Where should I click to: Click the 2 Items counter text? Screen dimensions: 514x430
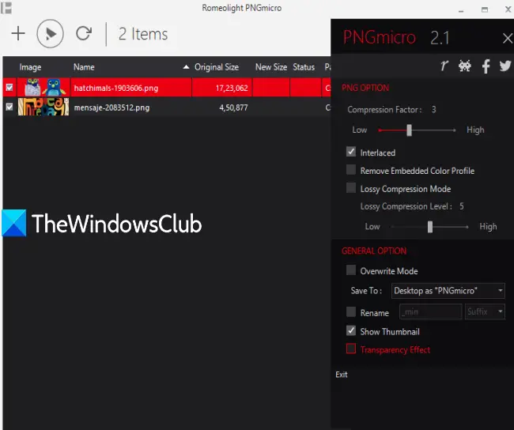point(143,34)
